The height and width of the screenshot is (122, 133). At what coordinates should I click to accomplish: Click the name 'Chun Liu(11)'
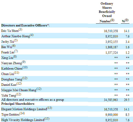10,73
